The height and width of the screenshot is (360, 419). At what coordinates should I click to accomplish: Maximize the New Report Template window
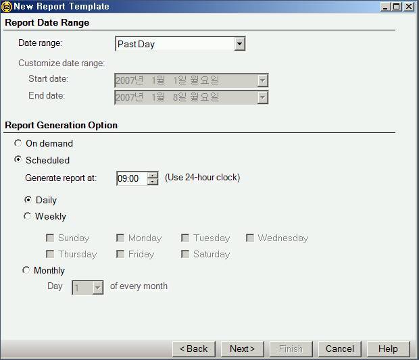point(397,7)
